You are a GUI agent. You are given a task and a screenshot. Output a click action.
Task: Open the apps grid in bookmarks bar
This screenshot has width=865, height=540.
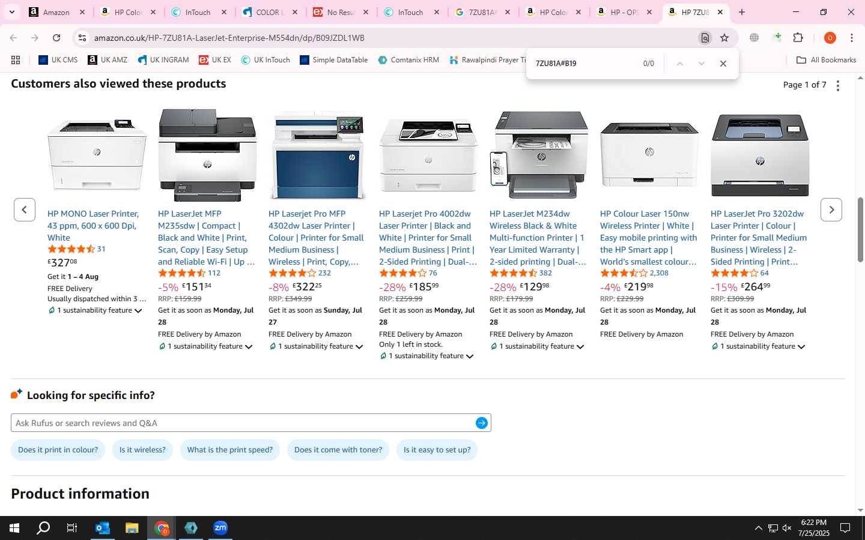coord(16,60)
